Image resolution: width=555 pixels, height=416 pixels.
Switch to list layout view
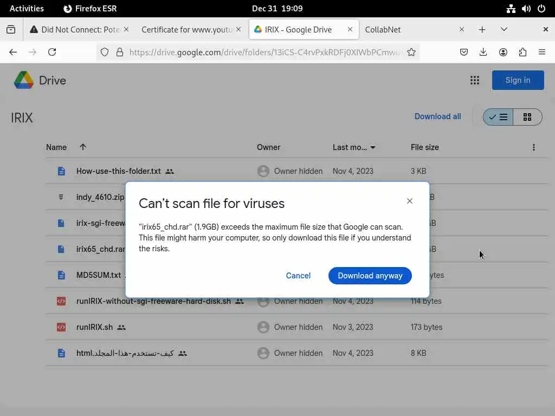point(498,117)
